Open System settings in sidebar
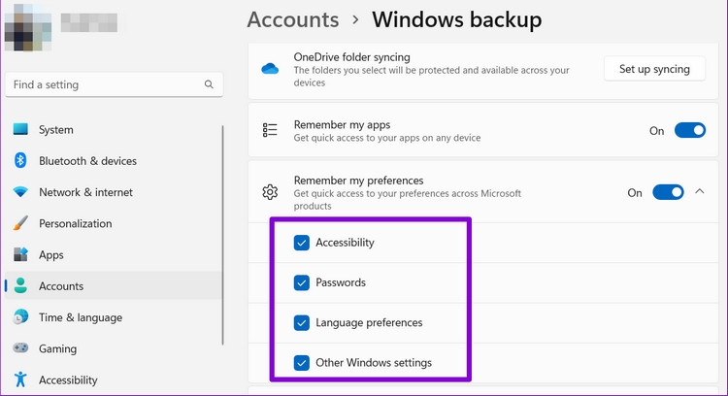728x396 pixels. (x=114, y=129)
